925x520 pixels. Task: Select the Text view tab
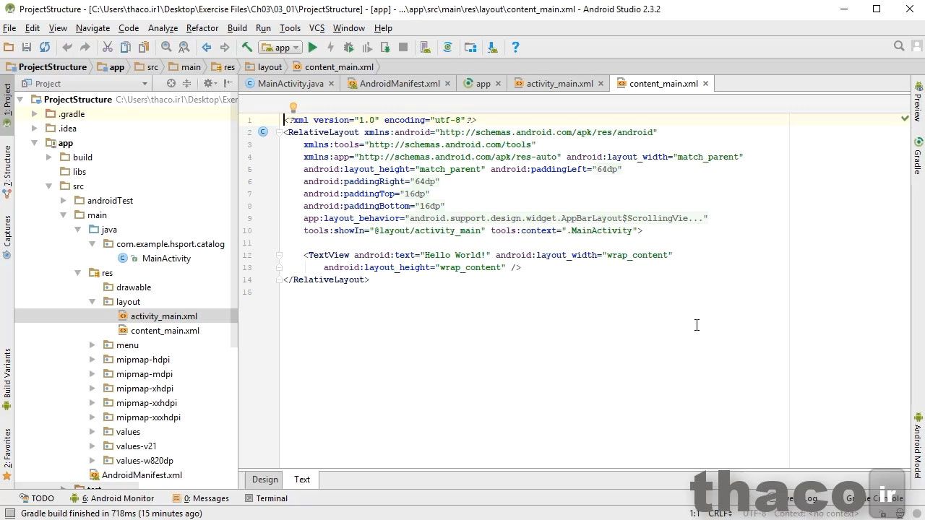(x=302, y=480)
